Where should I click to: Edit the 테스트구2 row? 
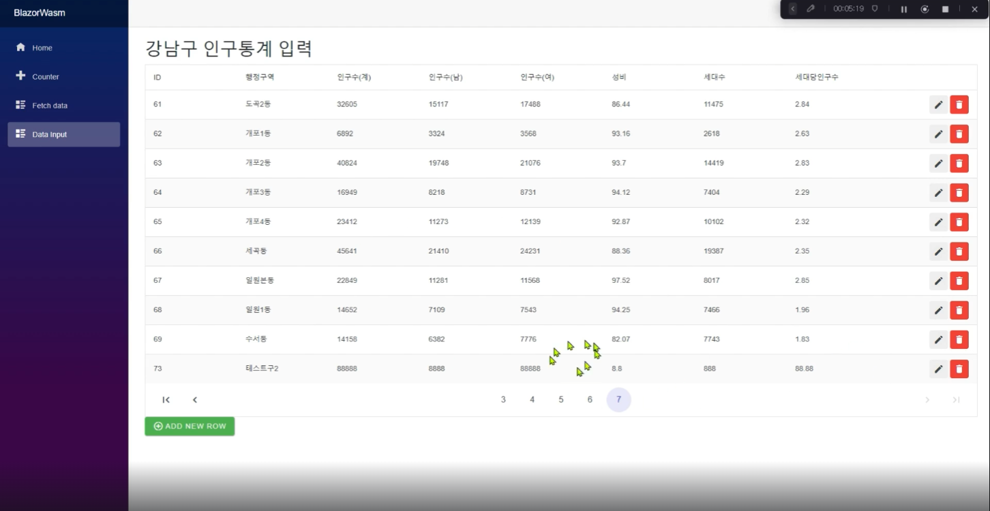(x=938, y=369)
